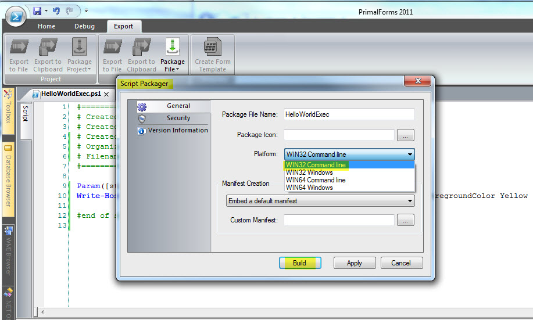The width and height of the screenshot is (533, 320).
Task: Browse for Custom Manifest with ellipsis button
Action: point(405,220)
